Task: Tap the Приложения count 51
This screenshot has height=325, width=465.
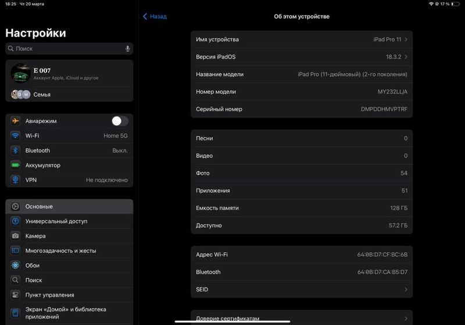Action: click(405, 190)
